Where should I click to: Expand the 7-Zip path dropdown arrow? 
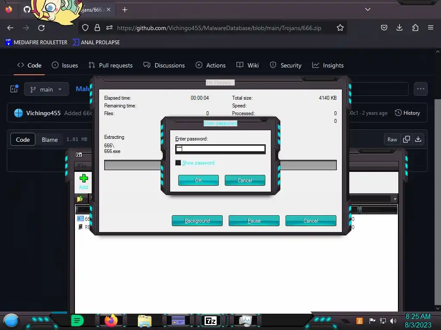pyautogui.click(x=395, y=199)
